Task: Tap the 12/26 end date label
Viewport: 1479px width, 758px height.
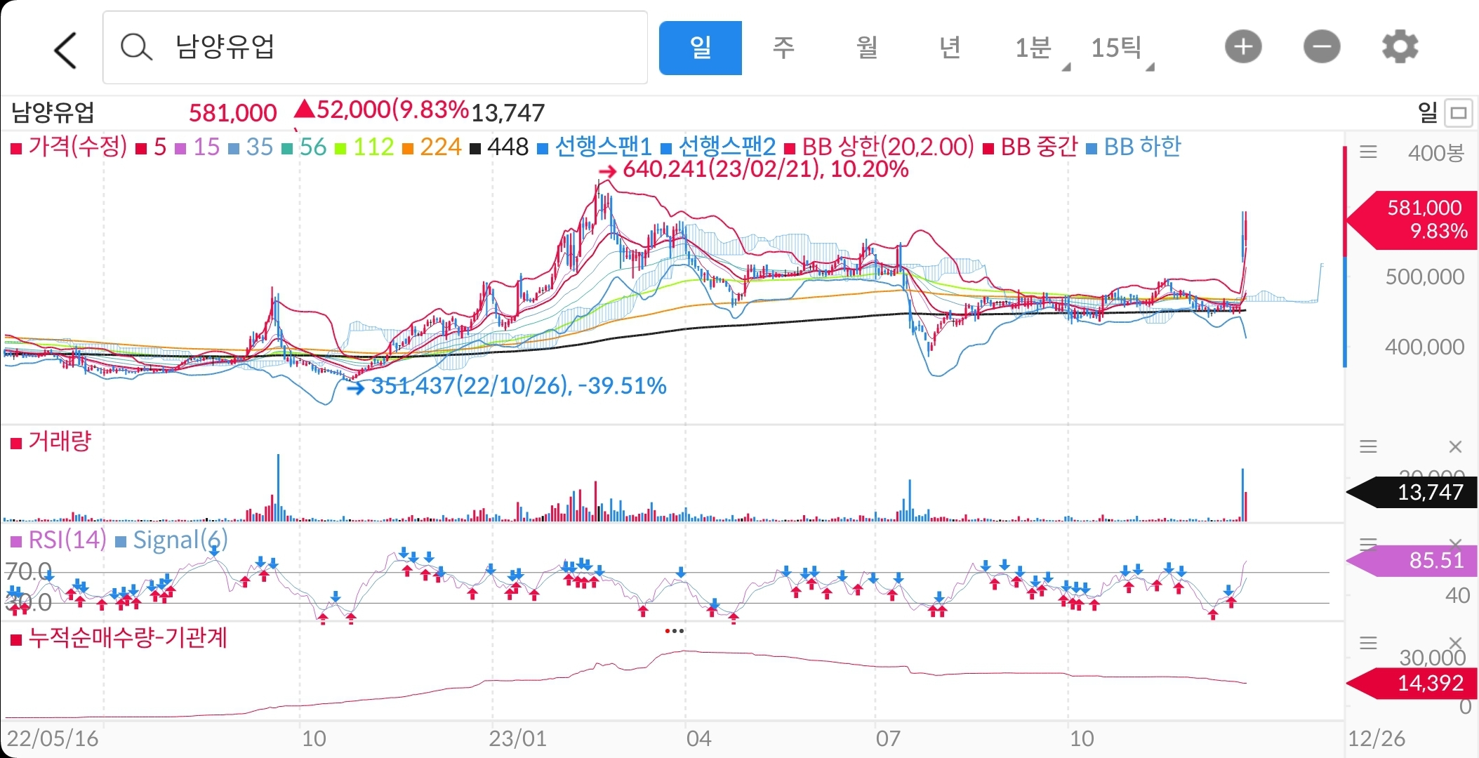Action: 1377,738
